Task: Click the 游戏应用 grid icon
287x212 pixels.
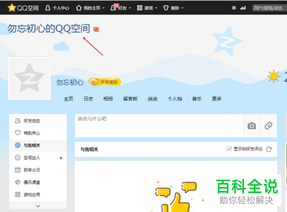Action: click(x=18, y=195)
